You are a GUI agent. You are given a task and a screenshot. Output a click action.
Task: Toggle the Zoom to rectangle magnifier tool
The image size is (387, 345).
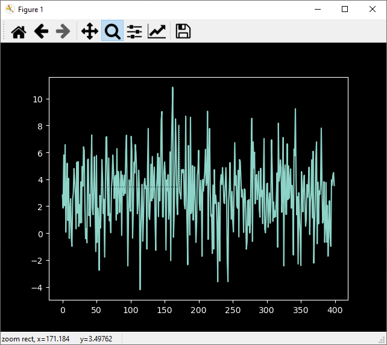click(113, 31)
